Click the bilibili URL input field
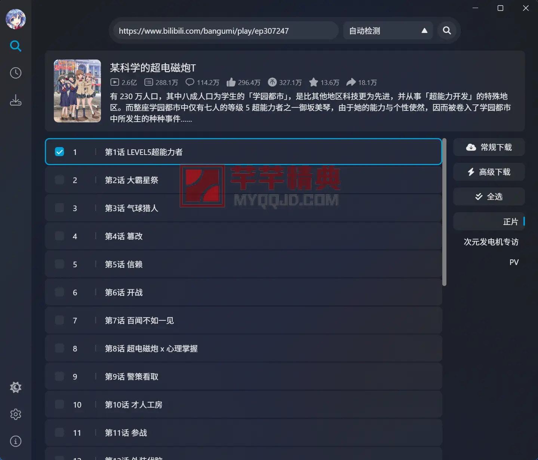Viewport: 538px width, 460px height. (x=226, y=31)
